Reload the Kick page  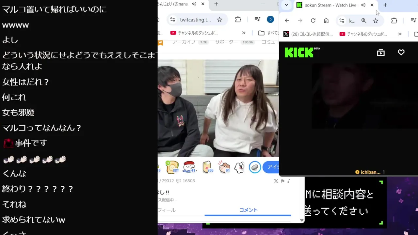(x=313, y=21)
